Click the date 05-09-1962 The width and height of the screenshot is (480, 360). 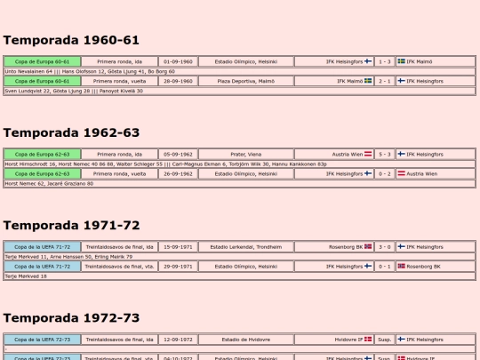pyautogui.click(x=178, y=155)
